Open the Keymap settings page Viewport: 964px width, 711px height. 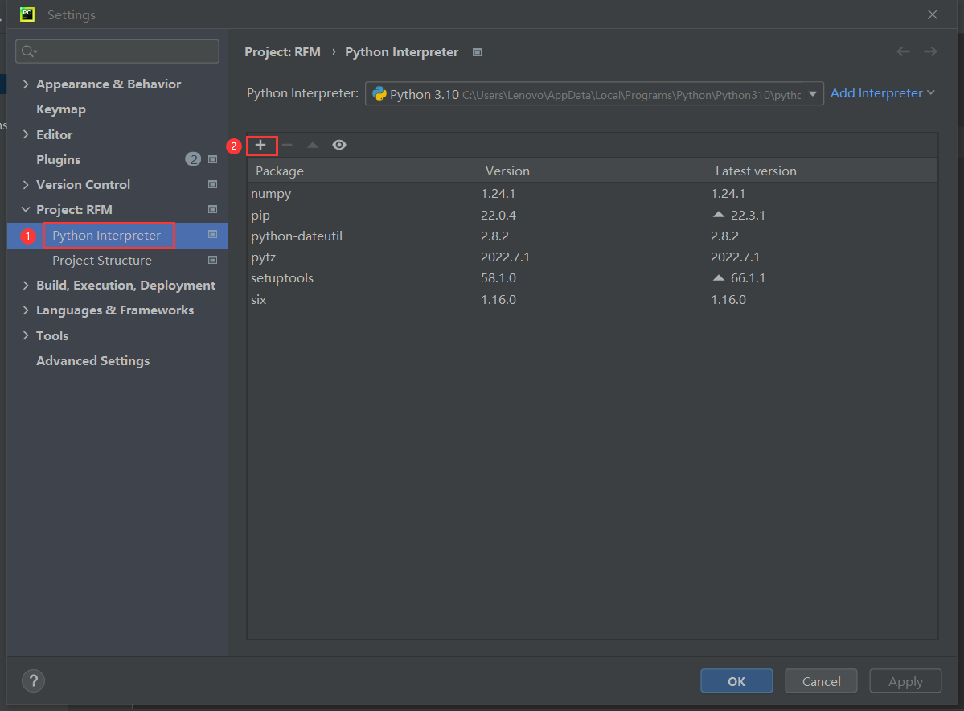tap(61, 109)
